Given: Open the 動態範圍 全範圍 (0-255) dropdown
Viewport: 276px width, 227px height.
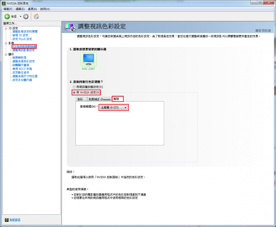Looking at the screenshot, I should (x=113, y=107).
